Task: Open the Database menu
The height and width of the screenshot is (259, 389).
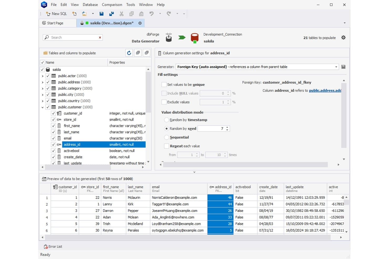Action: 90,5
